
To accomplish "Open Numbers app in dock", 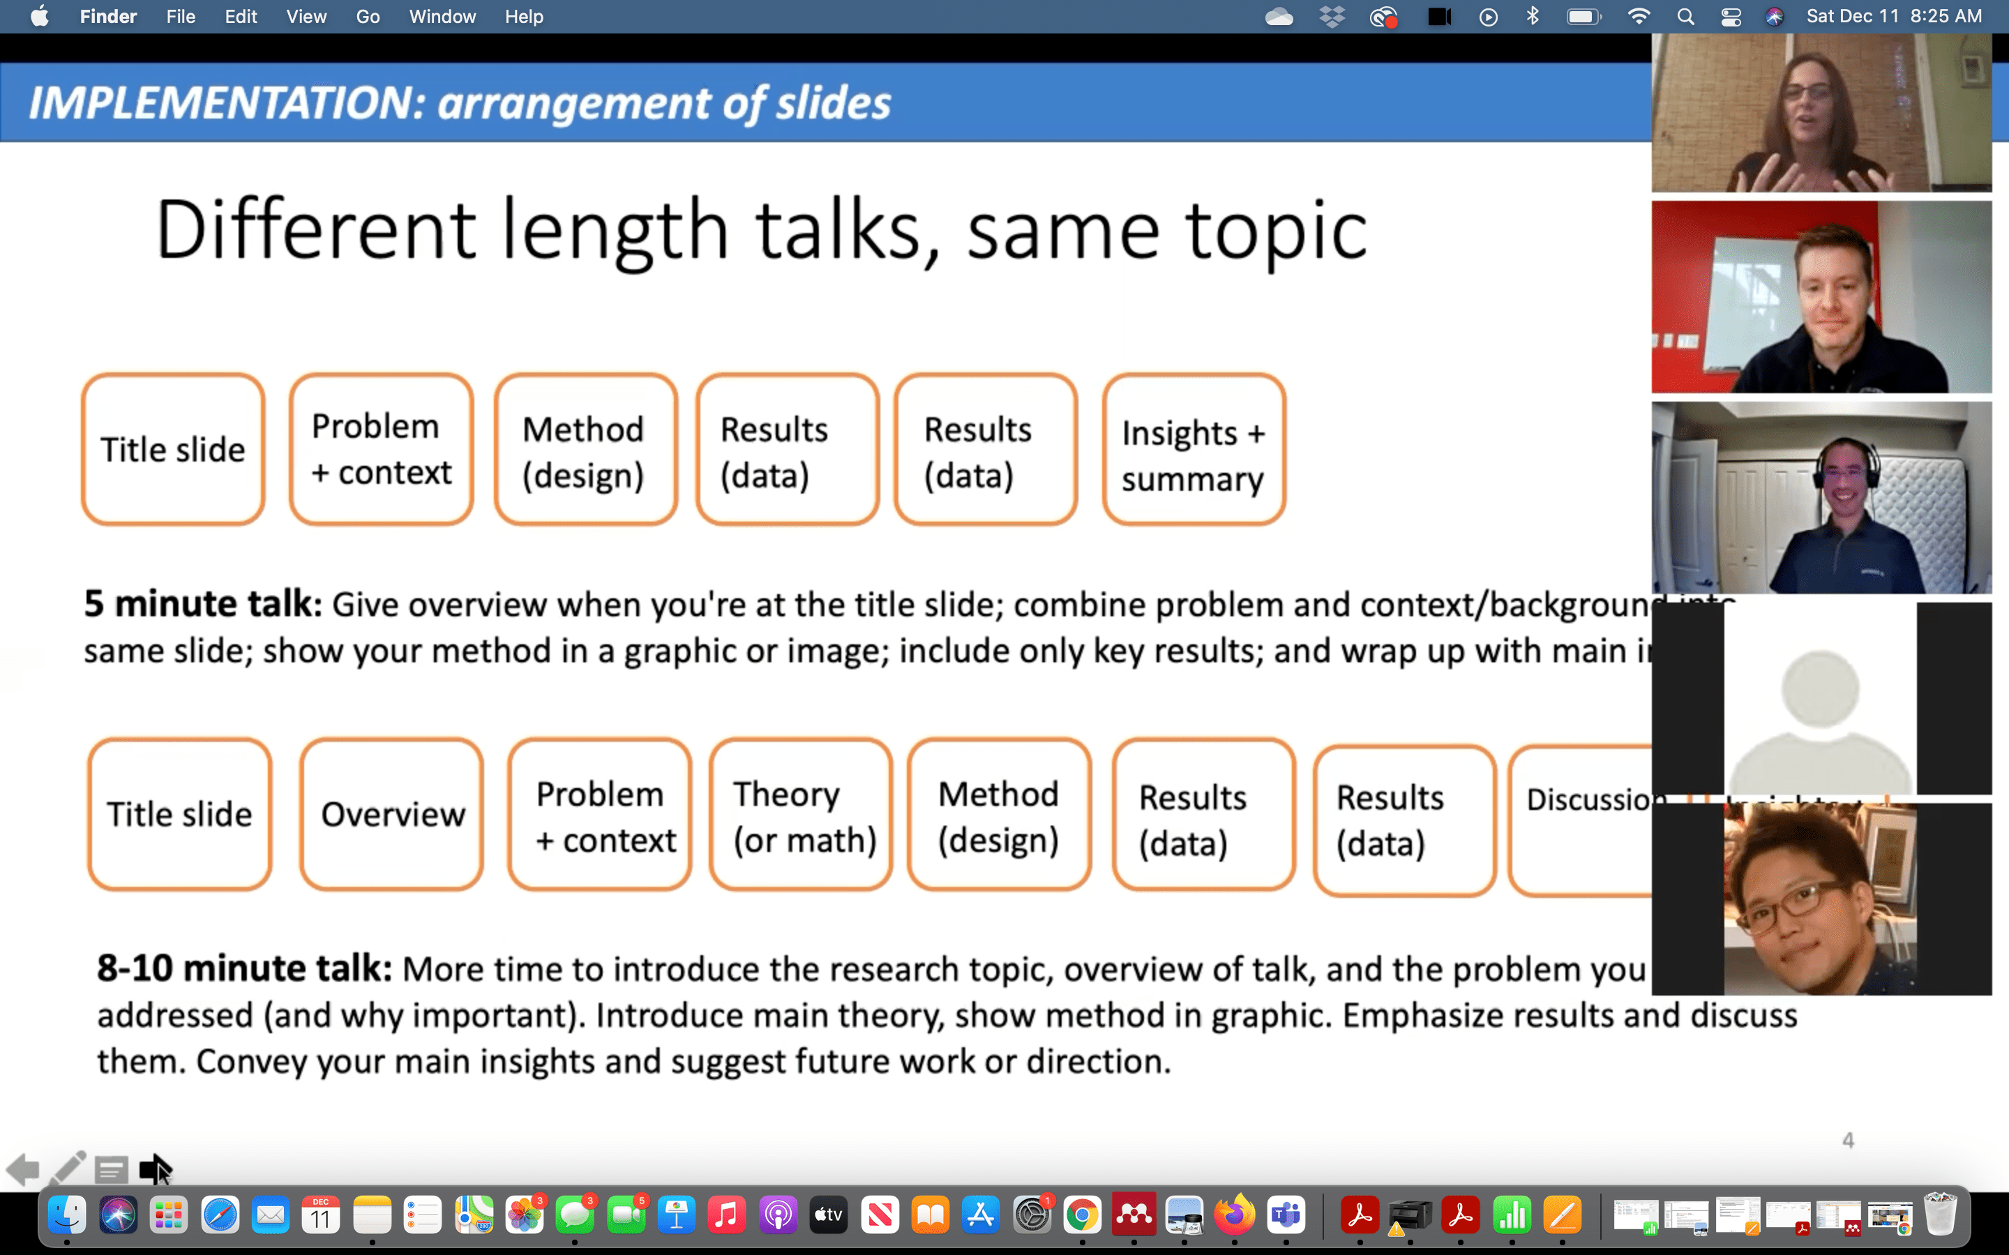I will (x=1512, y=1216).
